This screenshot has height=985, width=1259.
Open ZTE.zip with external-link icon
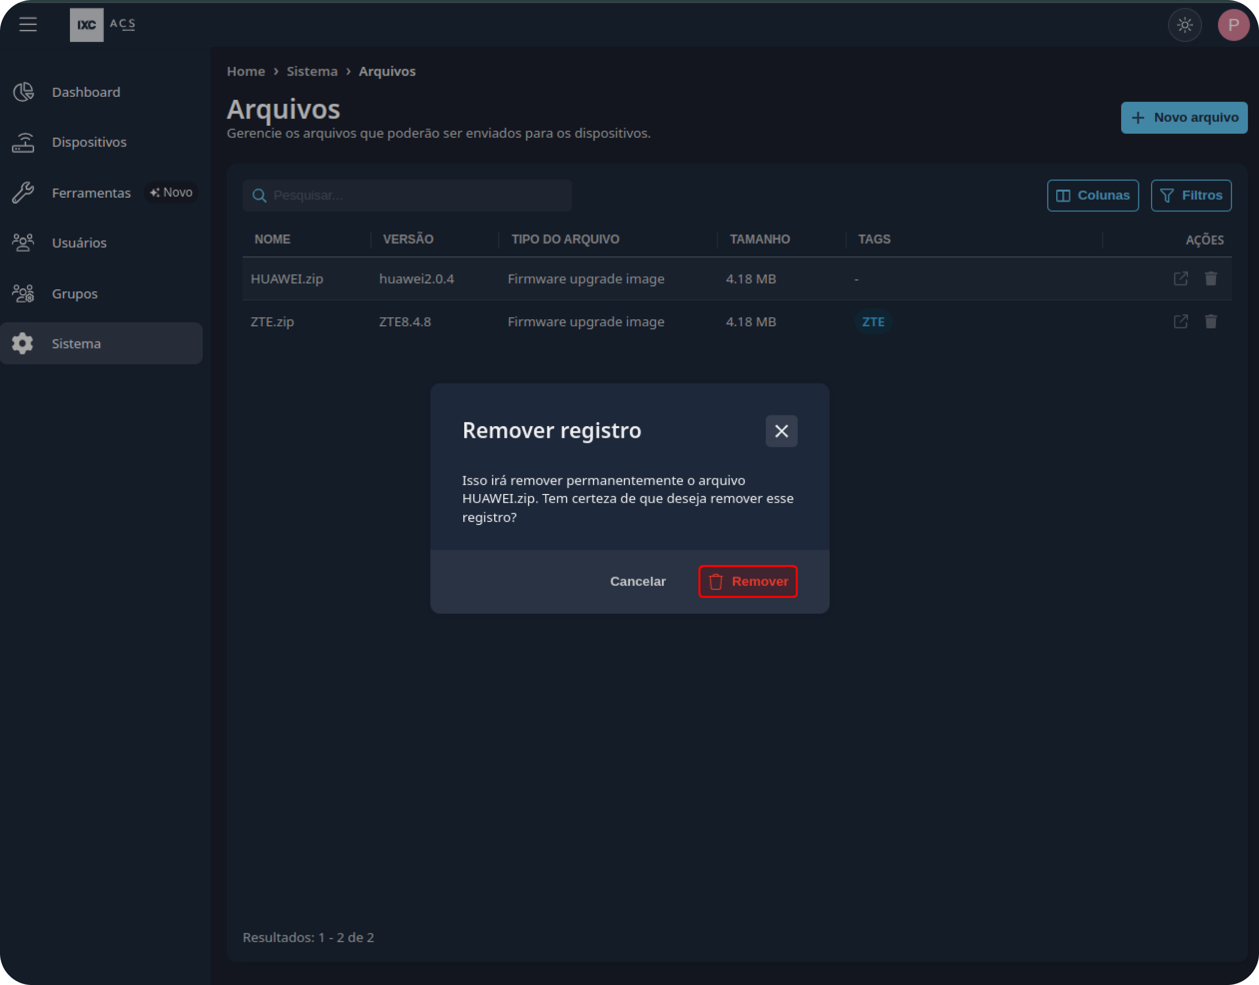[1180, 321]
